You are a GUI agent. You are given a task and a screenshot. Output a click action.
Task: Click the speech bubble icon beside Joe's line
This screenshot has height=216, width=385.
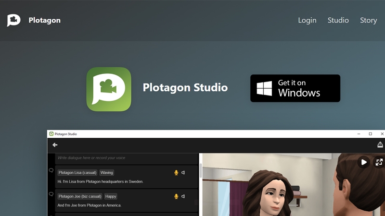tap(51, 194)
